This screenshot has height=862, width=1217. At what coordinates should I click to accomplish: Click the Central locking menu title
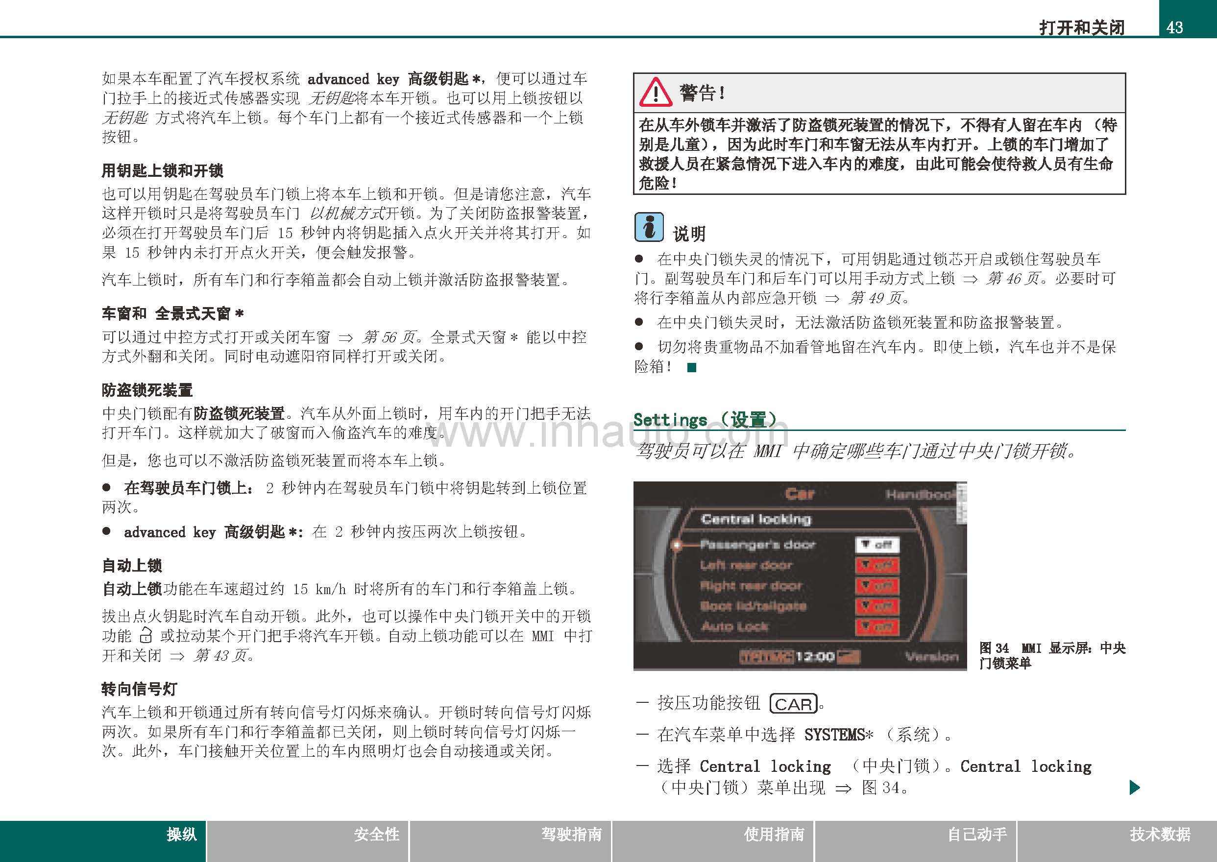click(x=756, y=519)
